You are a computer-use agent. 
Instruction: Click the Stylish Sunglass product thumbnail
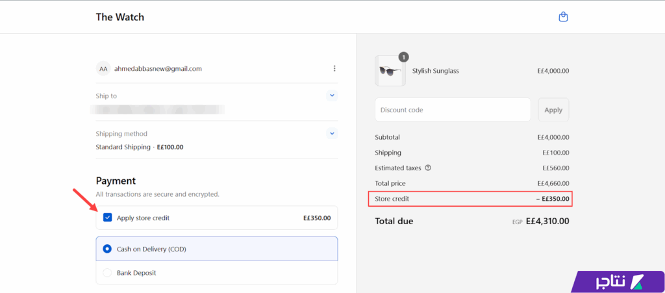(x=390, y=71)
